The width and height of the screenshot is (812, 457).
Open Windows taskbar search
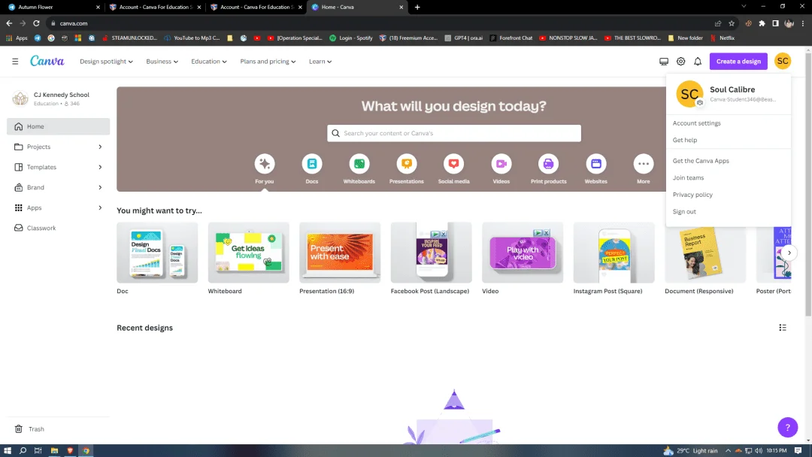pos(23,450)
